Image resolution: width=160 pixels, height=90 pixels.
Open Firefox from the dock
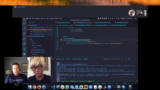point(39,87)
